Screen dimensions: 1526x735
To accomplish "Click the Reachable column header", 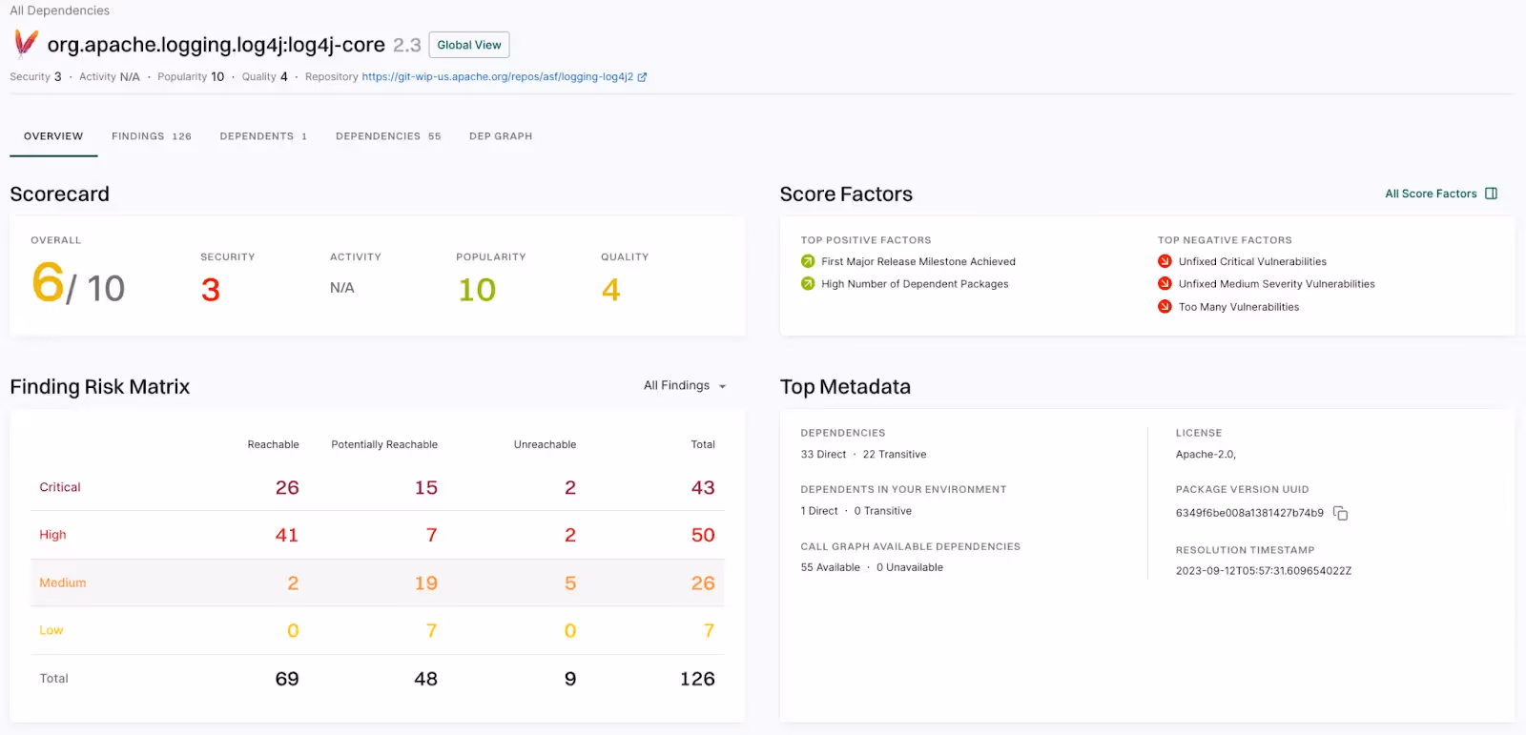I will (273, 444).
